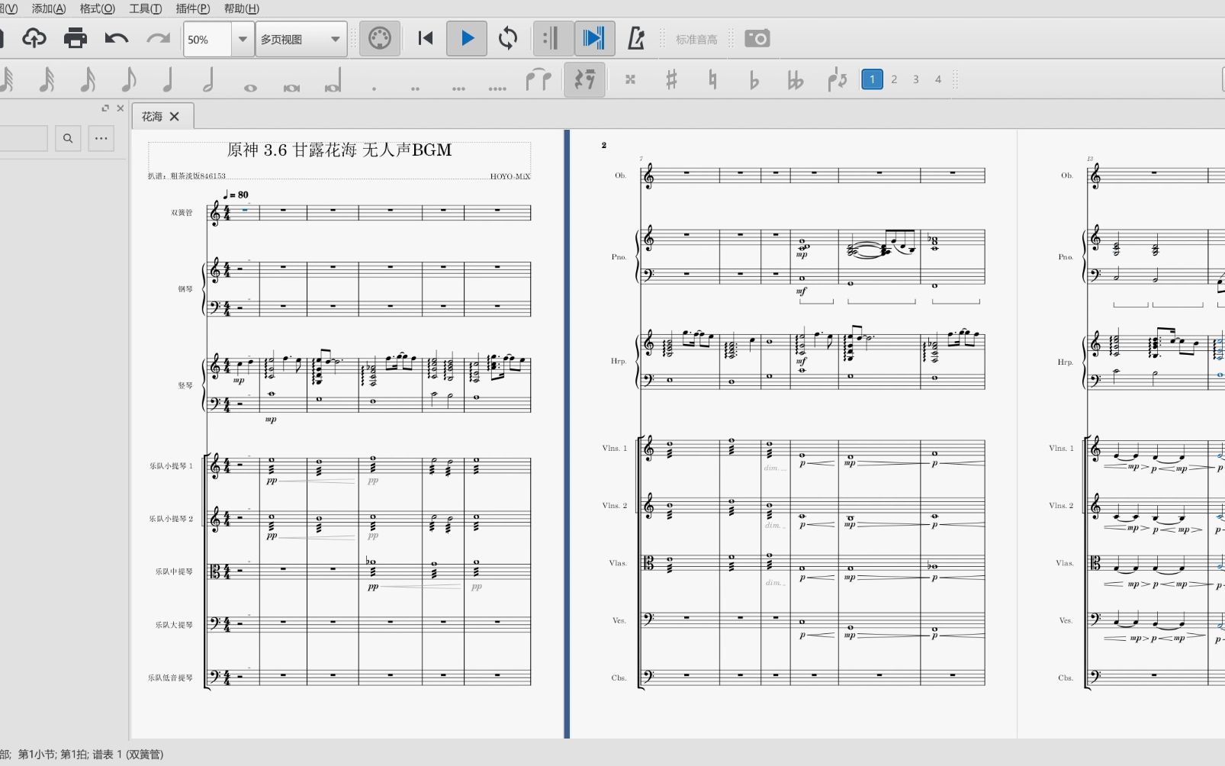Select the double whole note duration
1225x766 pixels.
click(291, 87)
